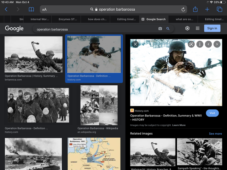Tap the Safari forward arrow

pyautogui.click(x=18, y=10)
